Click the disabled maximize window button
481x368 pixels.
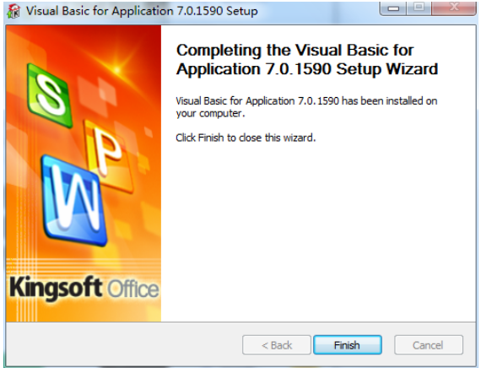click(x=419, y=8)
